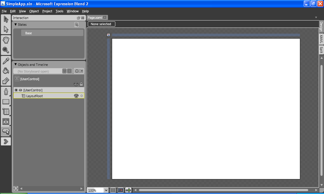Select the Rectangle shape tool

coord(6,102)
